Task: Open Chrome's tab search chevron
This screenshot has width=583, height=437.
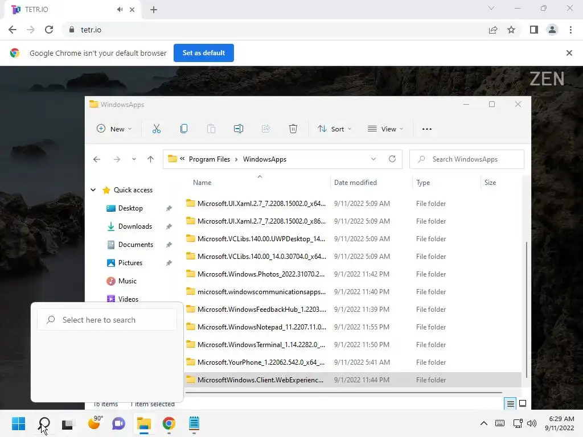Action: click(x=491, y=8)
